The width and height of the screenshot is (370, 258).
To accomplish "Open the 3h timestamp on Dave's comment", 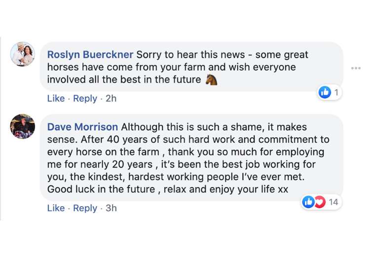I will 111,208.
